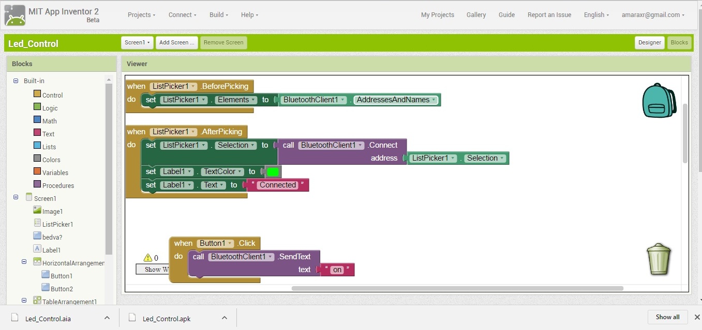Select the Logic blocks color icon

(37, 107)
